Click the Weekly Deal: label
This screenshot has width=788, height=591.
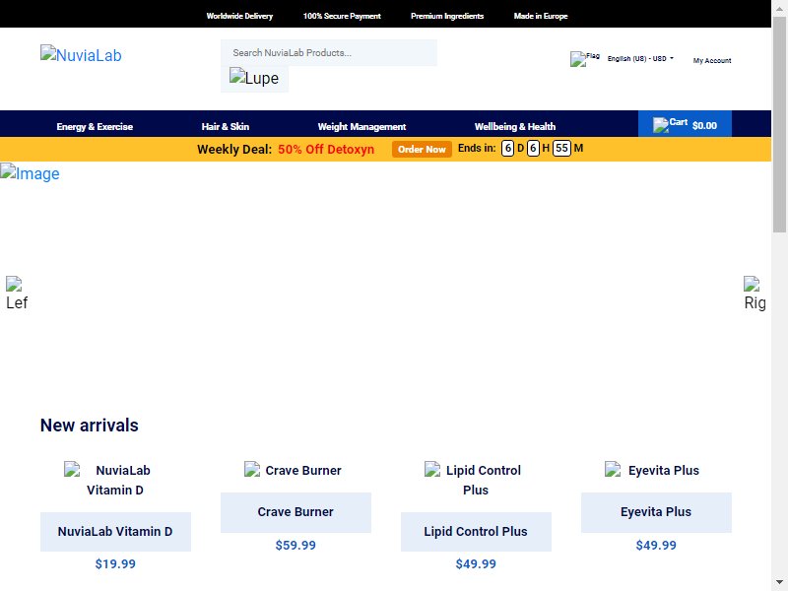pyautogui.click(x=234, y=150)
